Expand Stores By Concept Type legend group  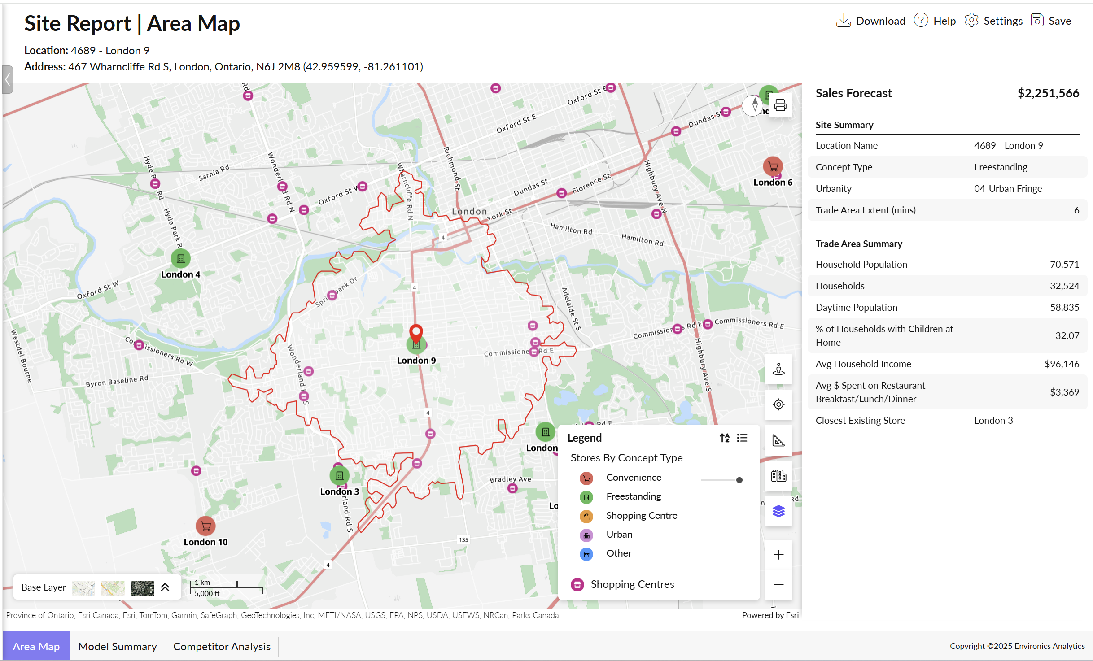[x=627, y=457]
